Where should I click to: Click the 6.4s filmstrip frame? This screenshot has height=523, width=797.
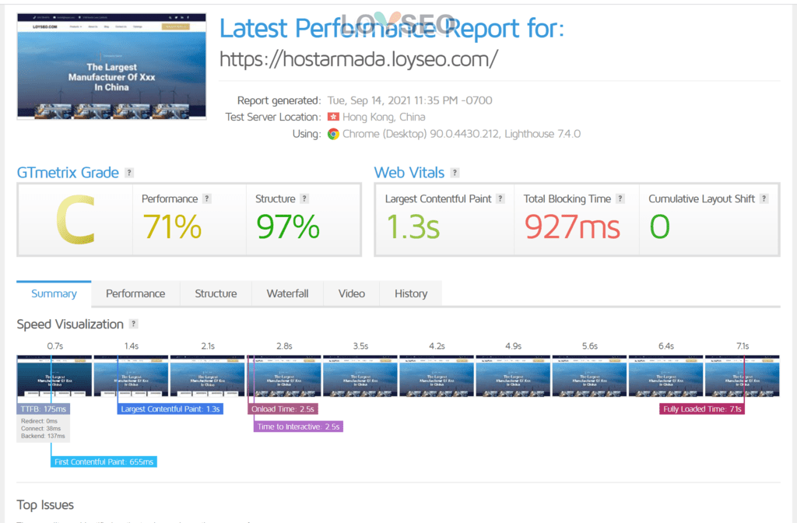tap(666, 376)
